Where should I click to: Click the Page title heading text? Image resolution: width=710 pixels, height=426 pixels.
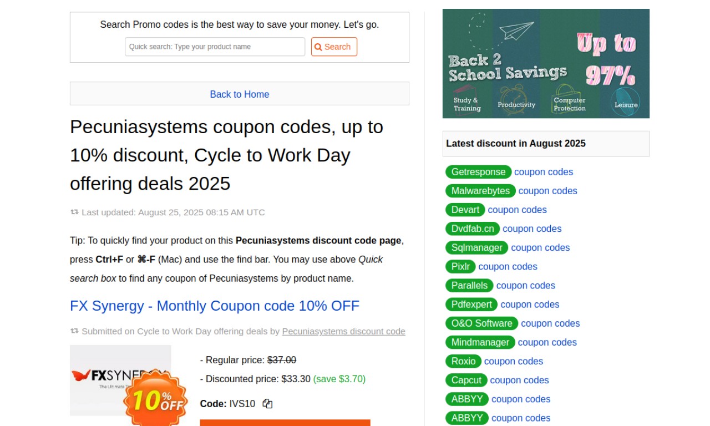pos(227,155)
